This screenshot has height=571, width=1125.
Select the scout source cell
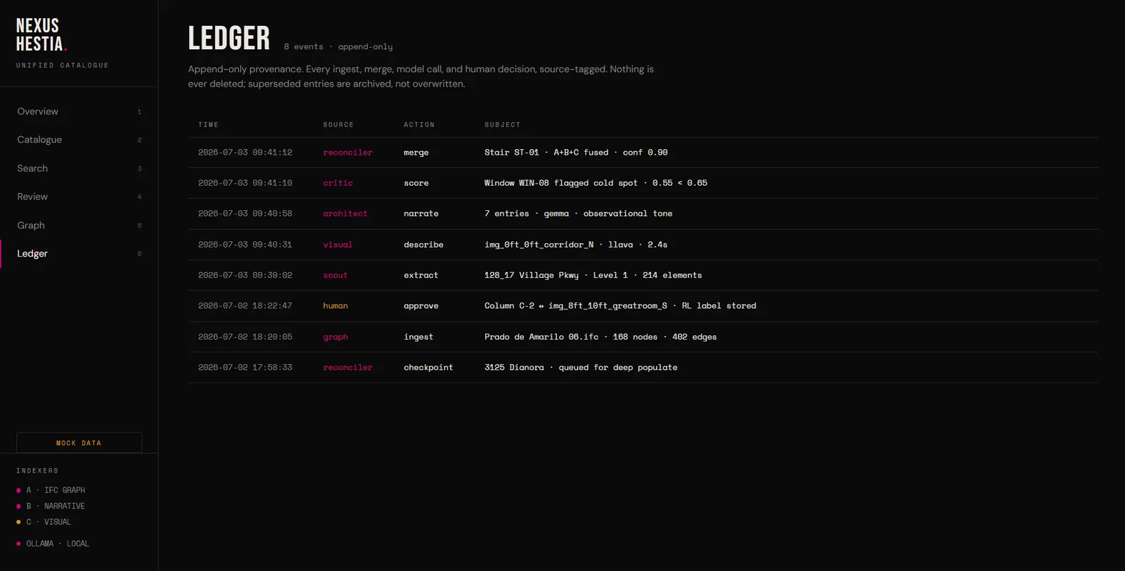click(335, 275)
